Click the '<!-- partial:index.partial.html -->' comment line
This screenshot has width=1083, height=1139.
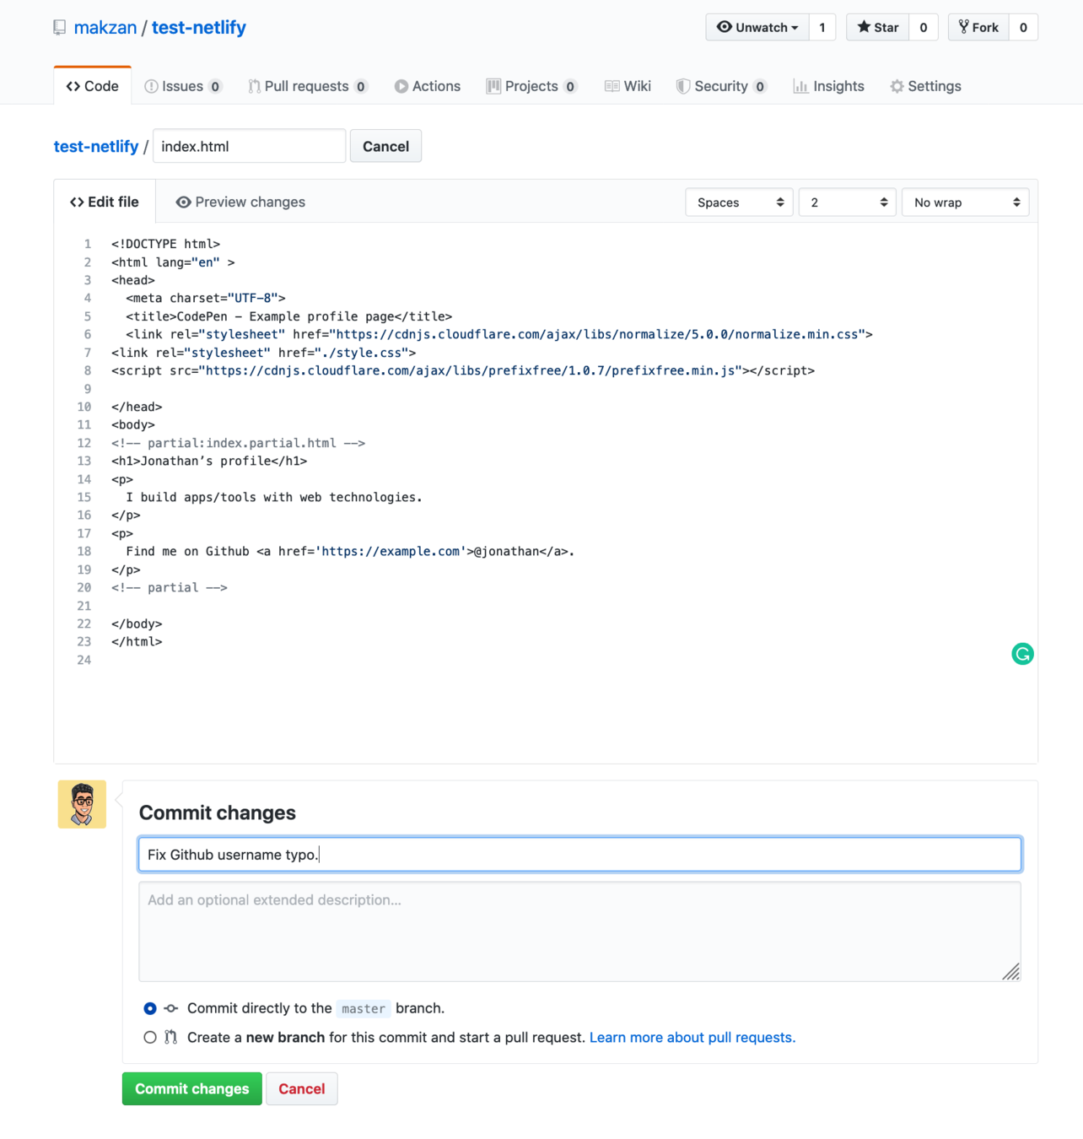[238, 443]
